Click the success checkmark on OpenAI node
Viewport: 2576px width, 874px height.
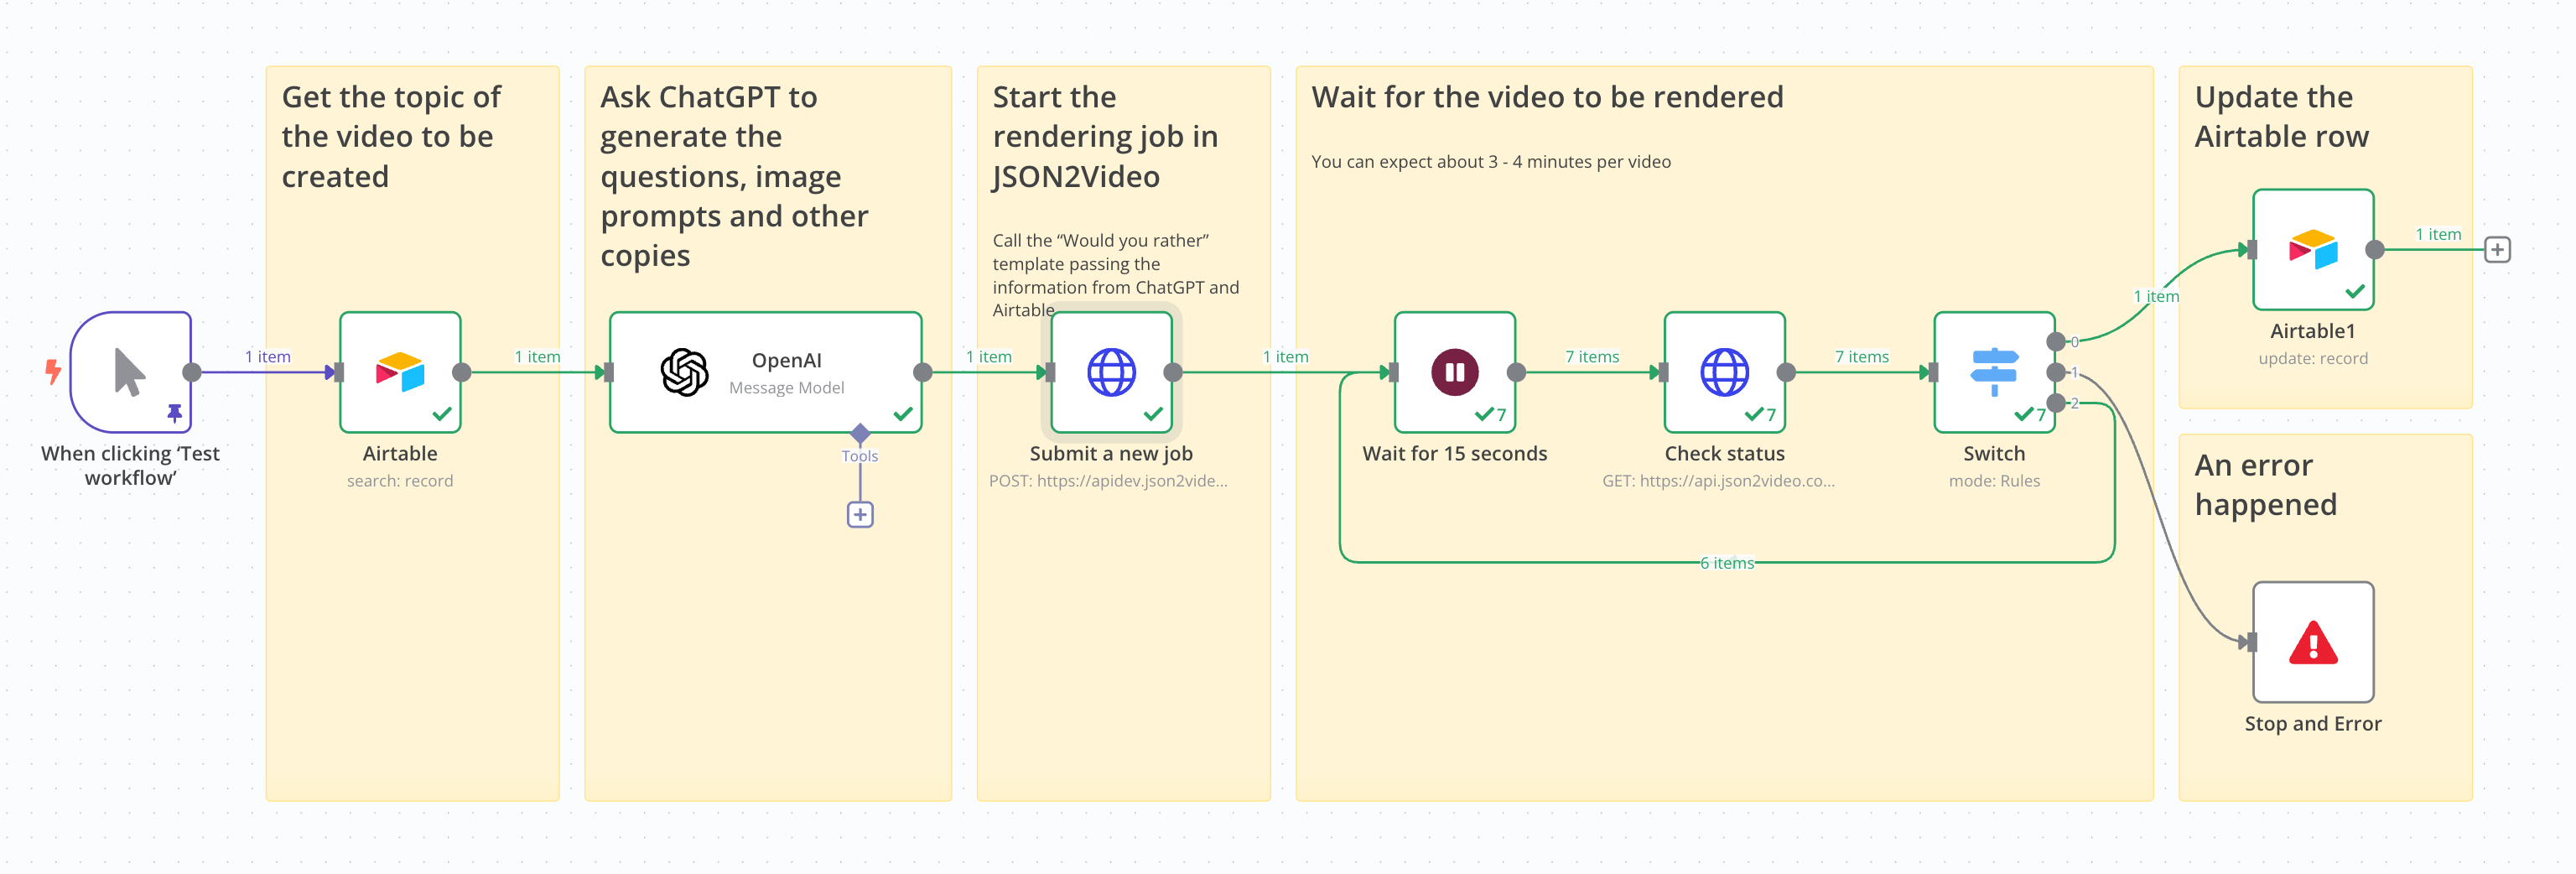[903, 414]
